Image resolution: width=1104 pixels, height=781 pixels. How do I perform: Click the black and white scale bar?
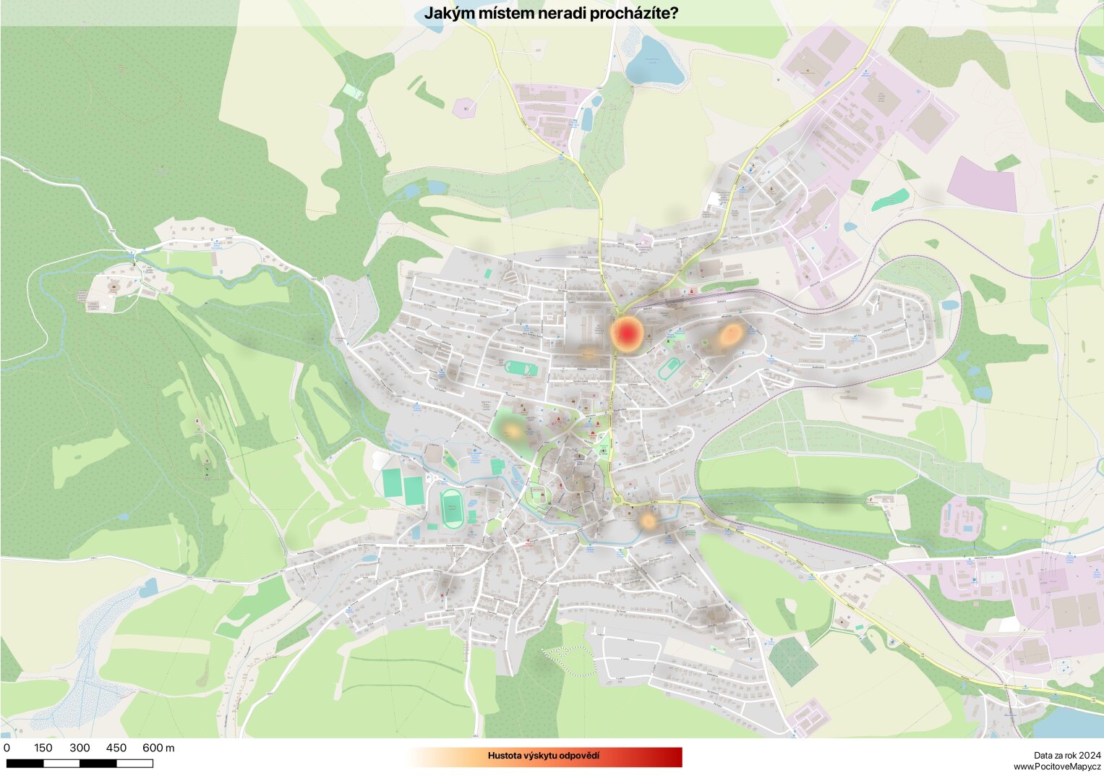[x=80, y=763]
